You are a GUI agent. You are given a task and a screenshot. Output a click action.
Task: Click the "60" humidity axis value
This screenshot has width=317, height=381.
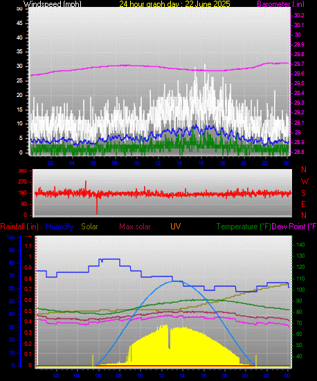(12, 288)
